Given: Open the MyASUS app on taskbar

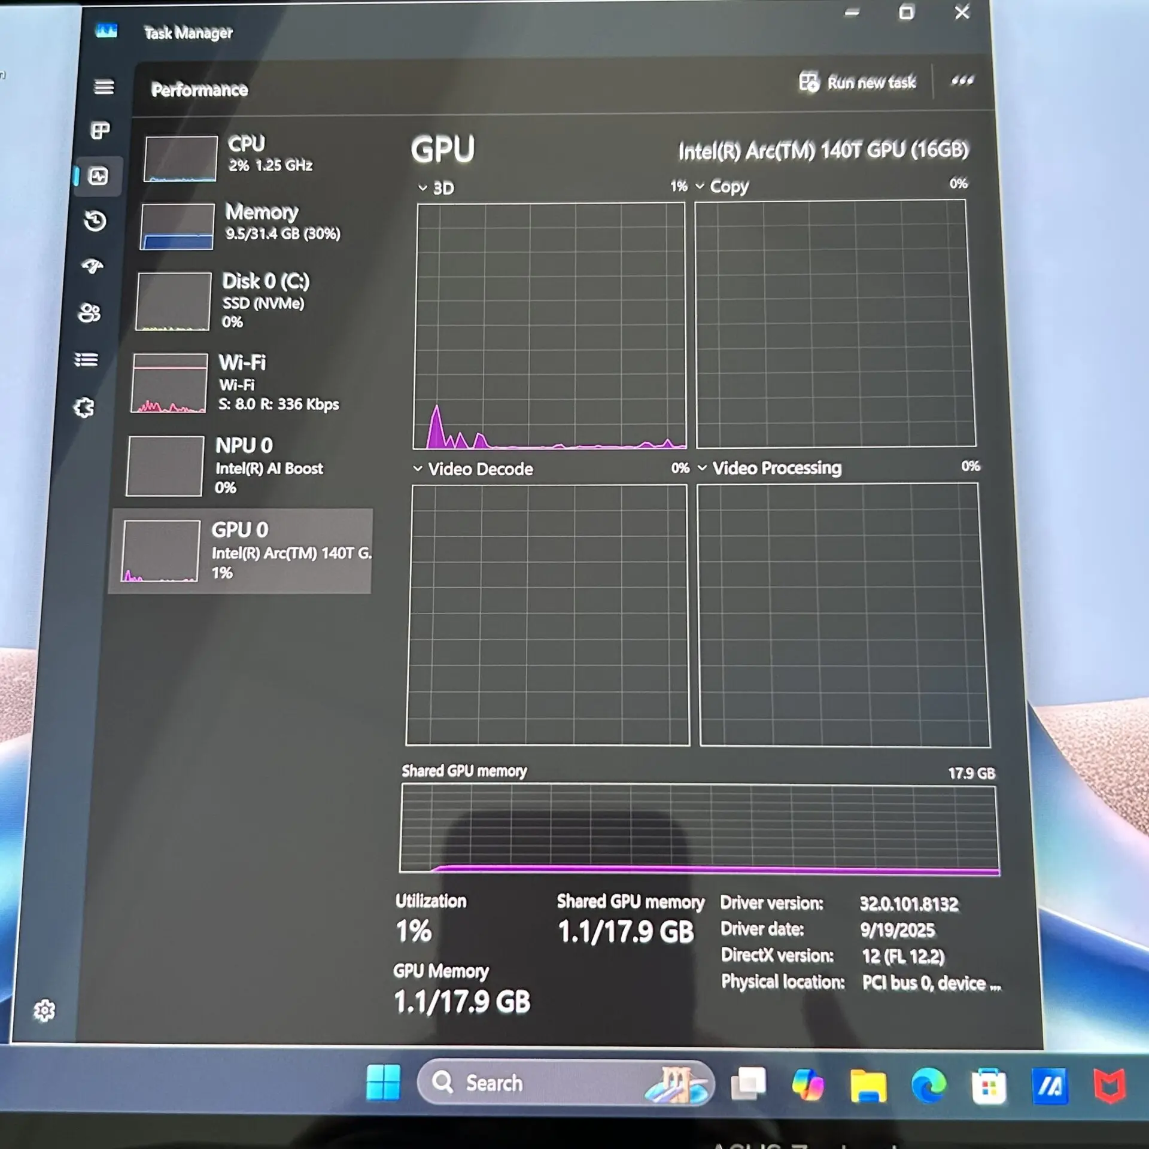Looking at the screenshot, I should (x=1050, y=1086).
